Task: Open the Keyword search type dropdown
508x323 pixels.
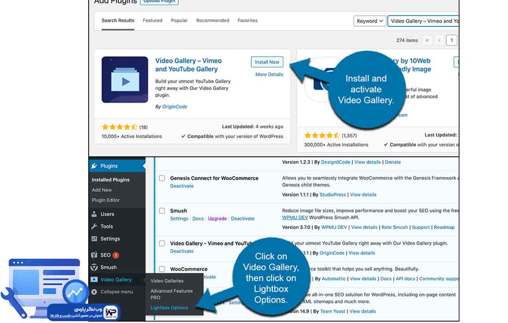Action: [x=370, y=21]
